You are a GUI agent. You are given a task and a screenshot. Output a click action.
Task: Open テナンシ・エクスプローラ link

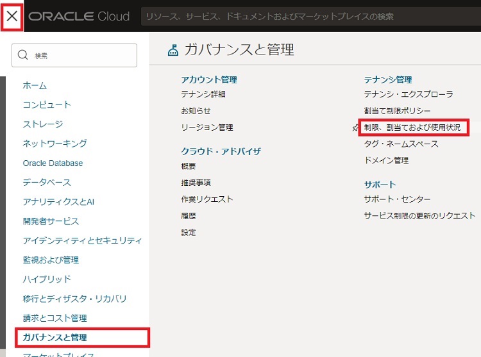pyautogui.click(x=409, y=94)
